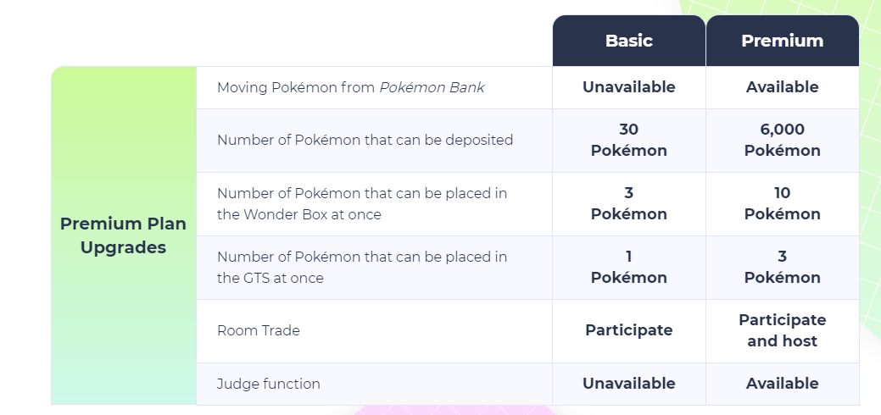The width and height of the screenshot is (881, 415).
Task: Click the 'Room Trade' row label
Action: (x=259, y=330)
